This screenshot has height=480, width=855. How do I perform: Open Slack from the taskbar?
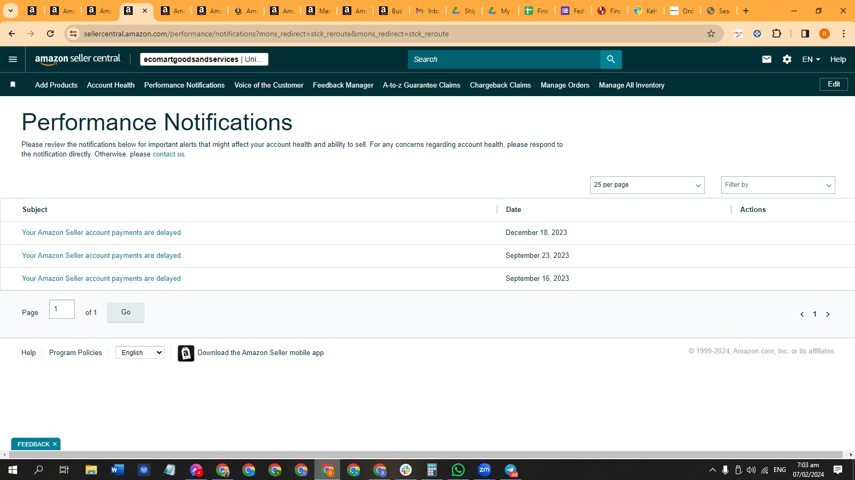406,470
